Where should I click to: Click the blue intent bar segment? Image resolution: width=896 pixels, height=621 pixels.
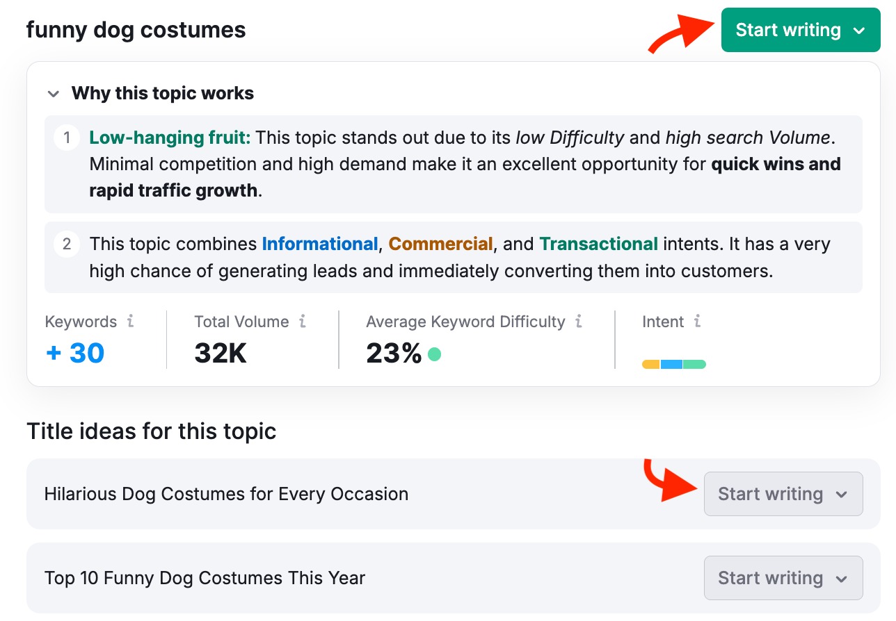click(x=671, y=365)
